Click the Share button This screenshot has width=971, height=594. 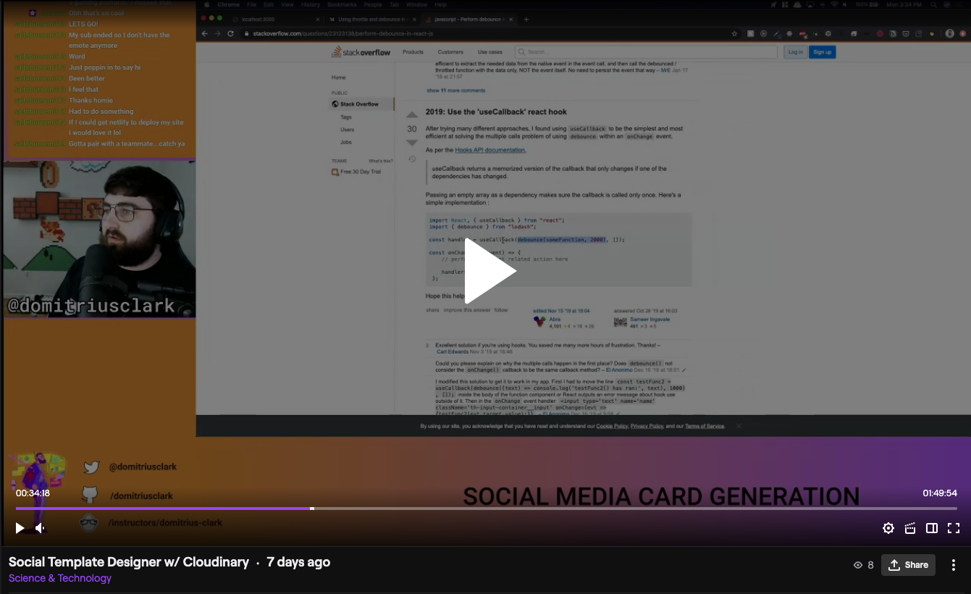coord(908,565)
